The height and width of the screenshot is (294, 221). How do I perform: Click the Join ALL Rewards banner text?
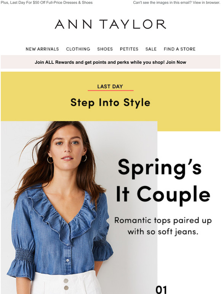tap(110, 62)
